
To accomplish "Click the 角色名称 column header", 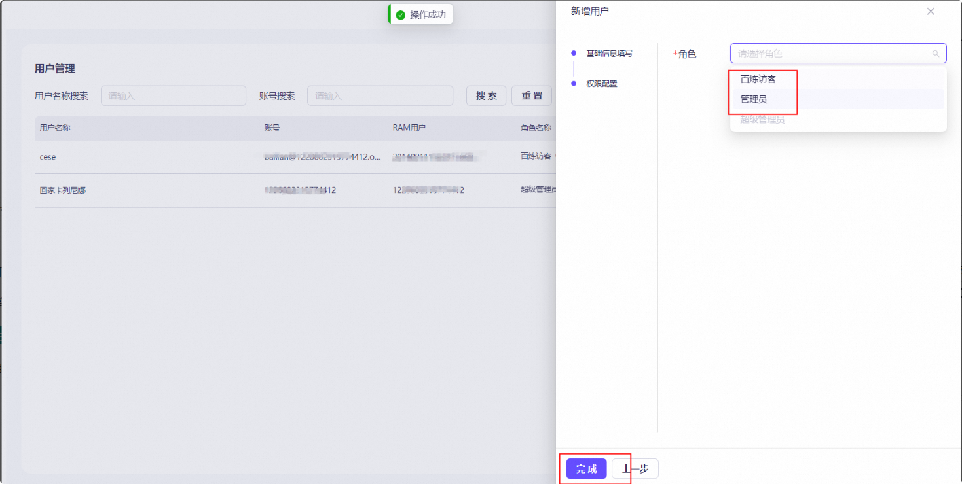I will (x=536, y=128).
